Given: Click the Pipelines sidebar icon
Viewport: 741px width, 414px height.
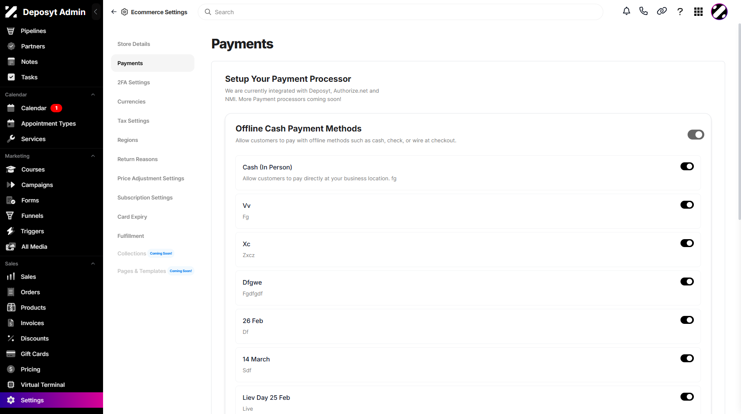Looking at the screenshot, I should [11, 31].
